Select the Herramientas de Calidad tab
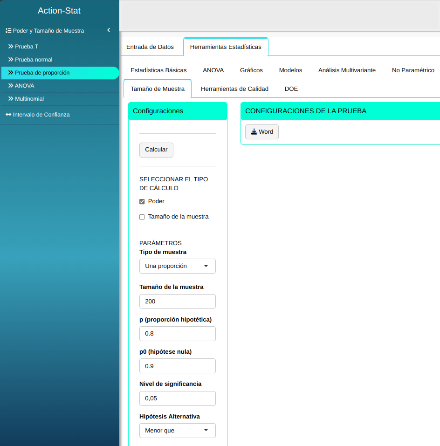The height and width of the screenshot is (446, 440). (234, 89)
